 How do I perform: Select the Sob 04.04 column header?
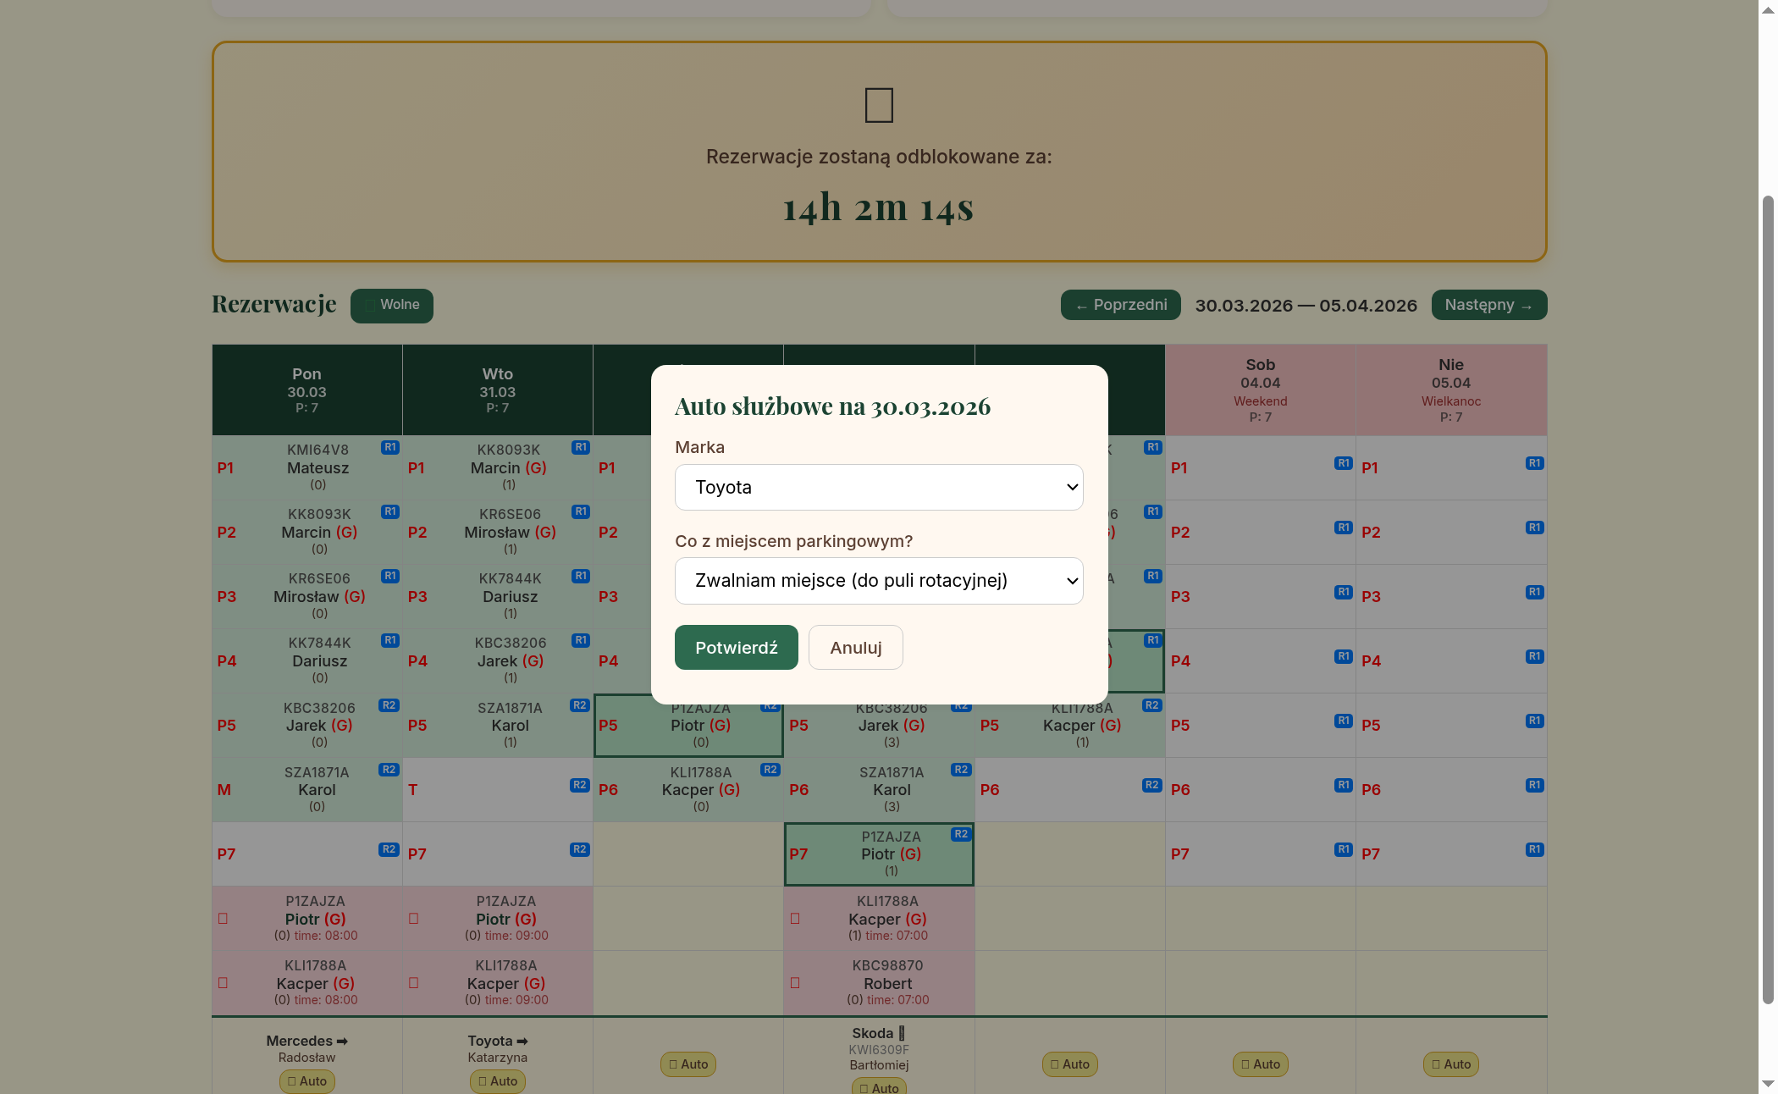(x=1260, y=390)
